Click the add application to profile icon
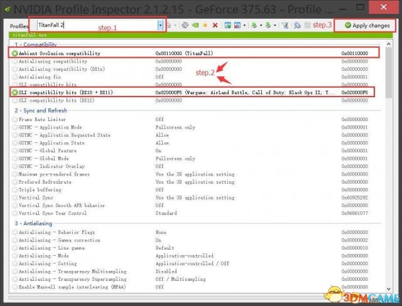The image size is (402, 306). coord(227,25)
